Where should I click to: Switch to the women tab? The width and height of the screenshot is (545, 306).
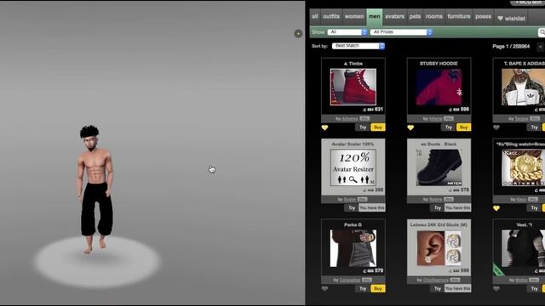coord(354,17)
